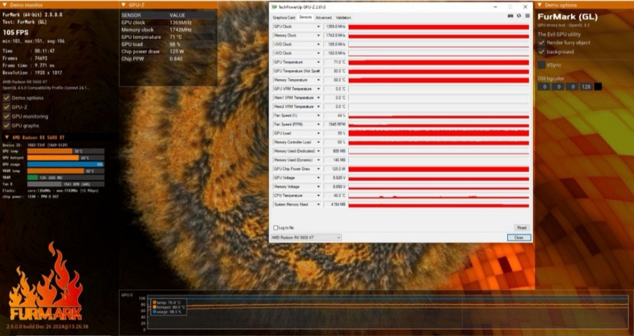Collapse the AMD Radeon RX 5600 XT section

click(x=6, y=137)
